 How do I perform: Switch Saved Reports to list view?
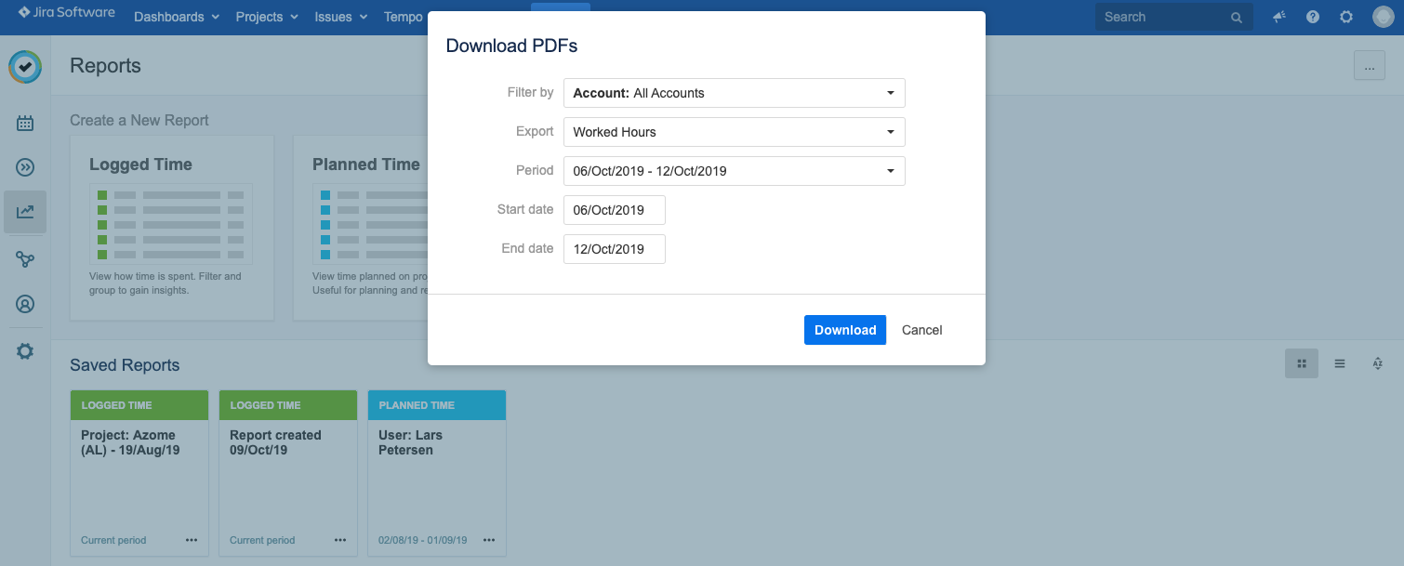point(1340,363)
